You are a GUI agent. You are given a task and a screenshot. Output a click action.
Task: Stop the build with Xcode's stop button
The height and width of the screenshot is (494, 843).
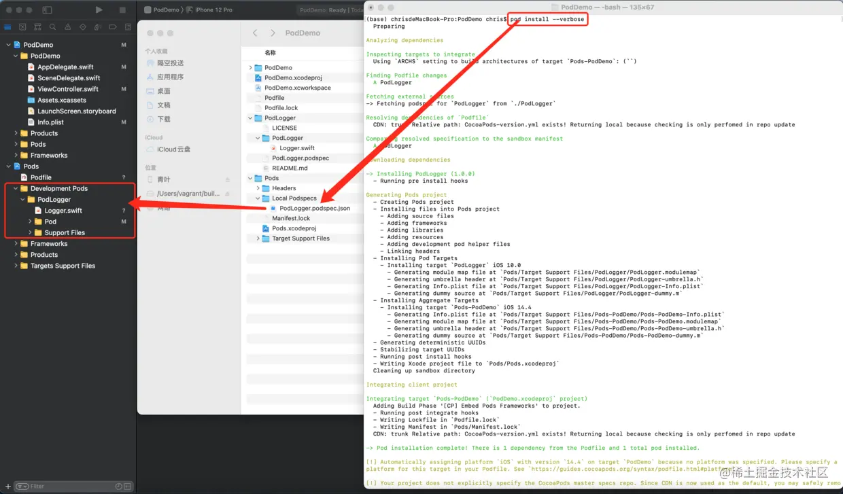(x=122, y=10)
